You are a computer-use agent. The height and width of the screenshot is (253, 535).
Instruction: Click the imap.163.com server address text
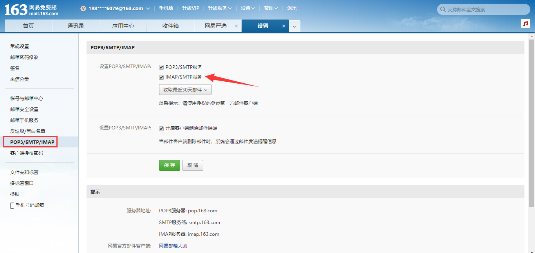point(204,234)
